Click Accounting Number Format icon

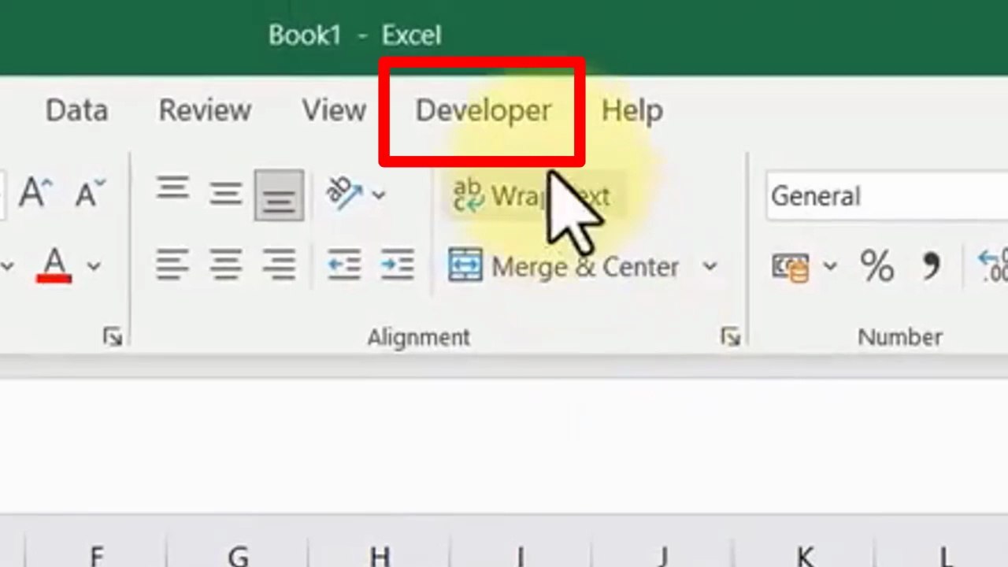[x=790, y=267]
